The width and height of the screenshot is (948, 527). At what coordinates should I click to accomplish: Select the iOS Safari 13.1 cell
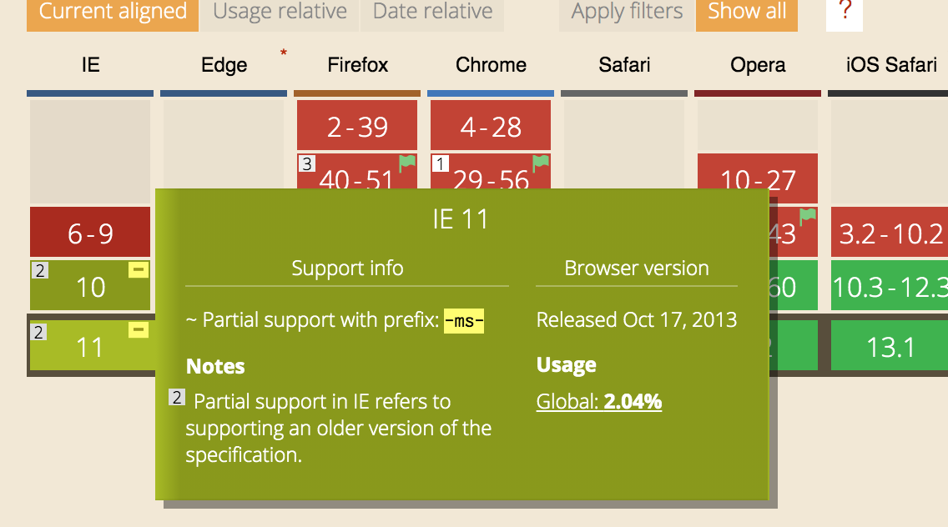point(890,346)
